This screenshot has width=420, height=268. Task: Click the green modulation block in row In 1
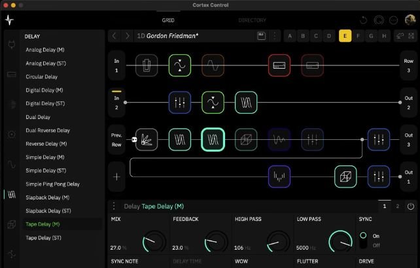(180, 65)
